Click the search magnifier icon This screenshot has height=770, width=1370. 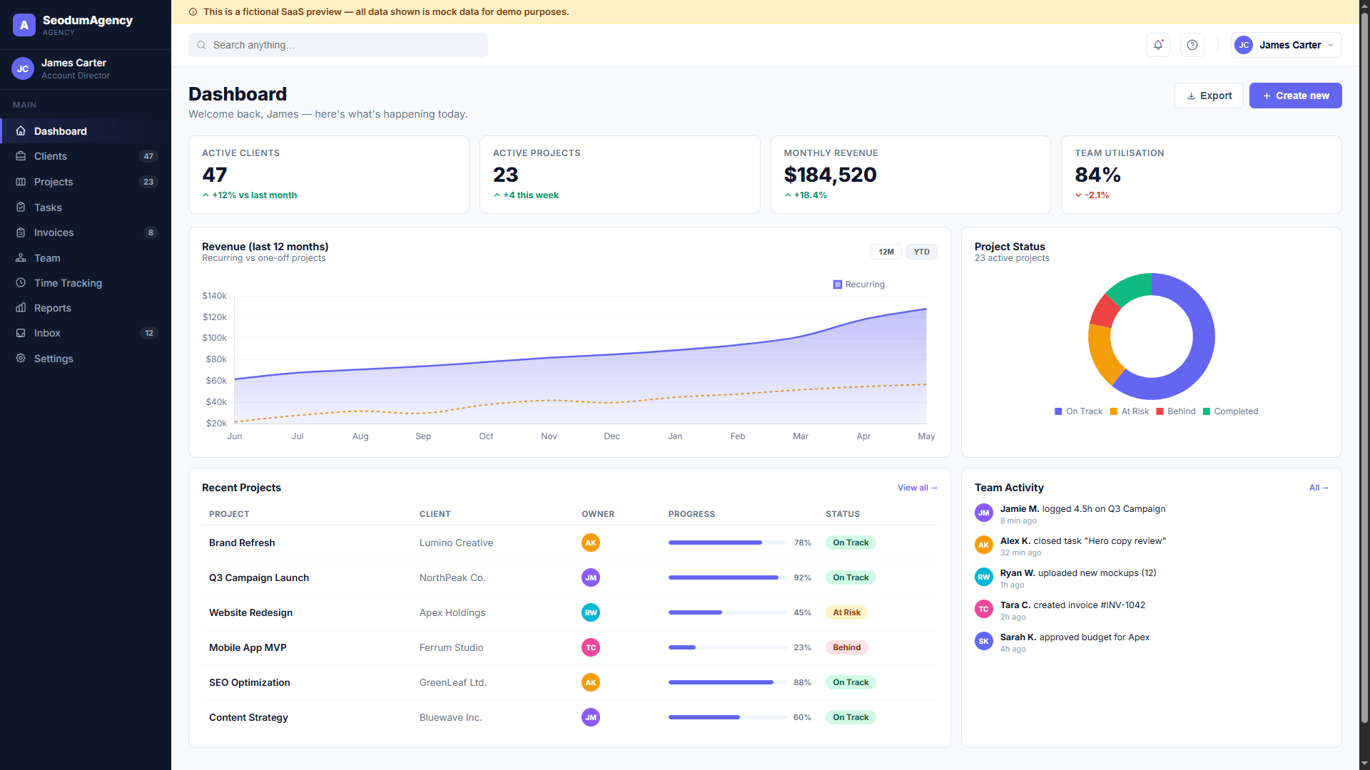(x=201, y=45)
